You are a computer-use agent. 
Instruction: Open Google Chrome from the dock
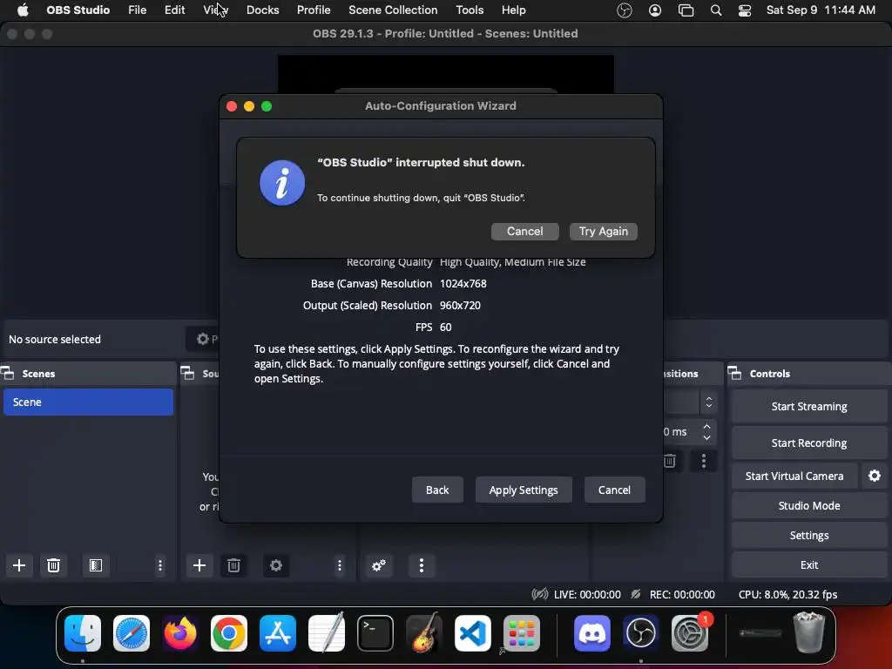point(229,633)
